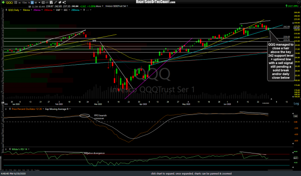Click the RightSideOfTheChart.com logo link
301x176 pixels.
tap(156, 2)
